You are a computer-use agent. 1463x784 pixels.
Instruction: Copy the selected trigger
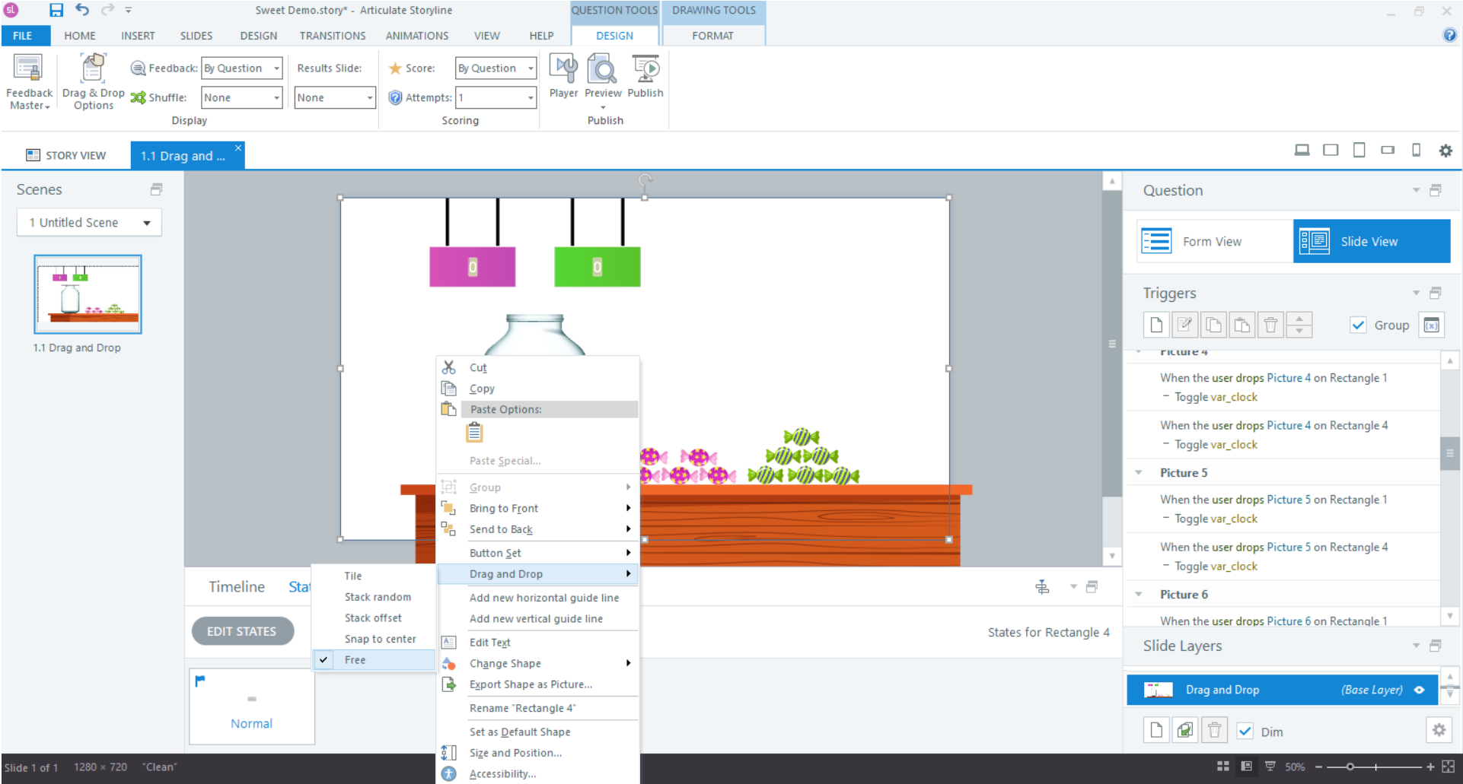1213,325
